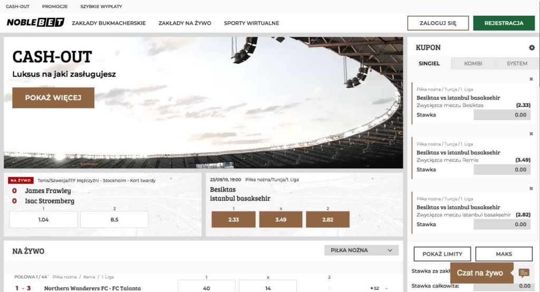Select the Singiel coupon tab

[429, 64]
